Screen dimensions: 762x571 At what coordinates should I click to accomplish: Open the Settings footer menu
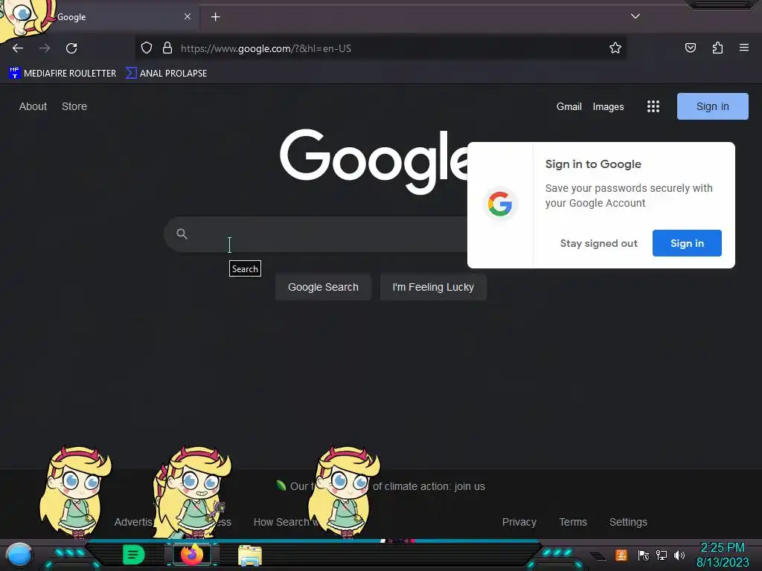tap(628, 522)
